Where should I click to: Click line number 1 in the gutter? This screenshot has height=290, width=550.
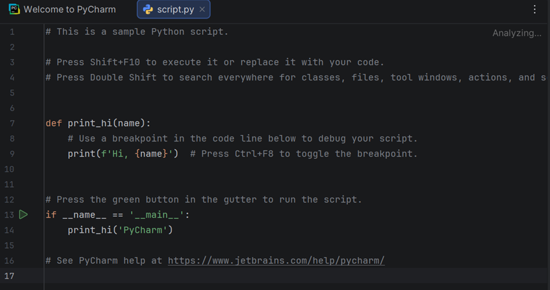[12, 32]
